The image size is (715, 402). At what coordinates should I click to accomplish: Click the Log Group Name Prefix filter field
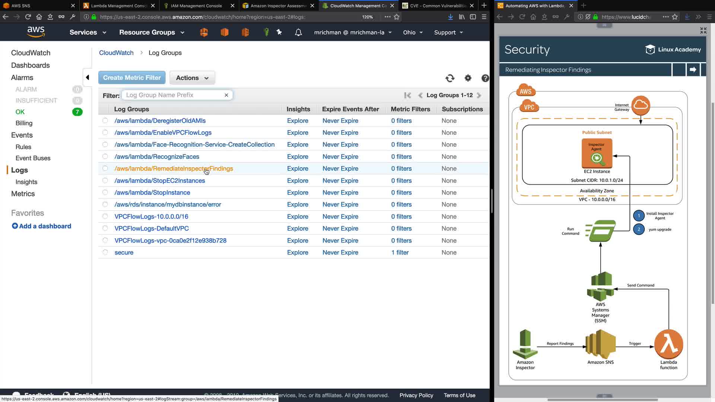click(173, 95)
